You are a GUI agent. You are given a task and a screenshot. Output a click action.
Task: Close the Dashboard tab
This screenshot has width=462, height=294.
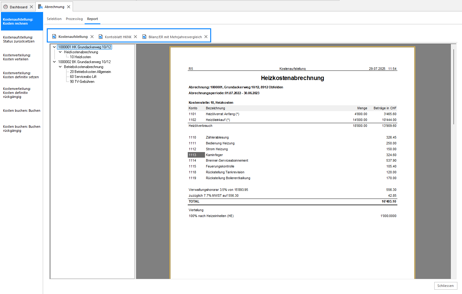click(31, 7)
